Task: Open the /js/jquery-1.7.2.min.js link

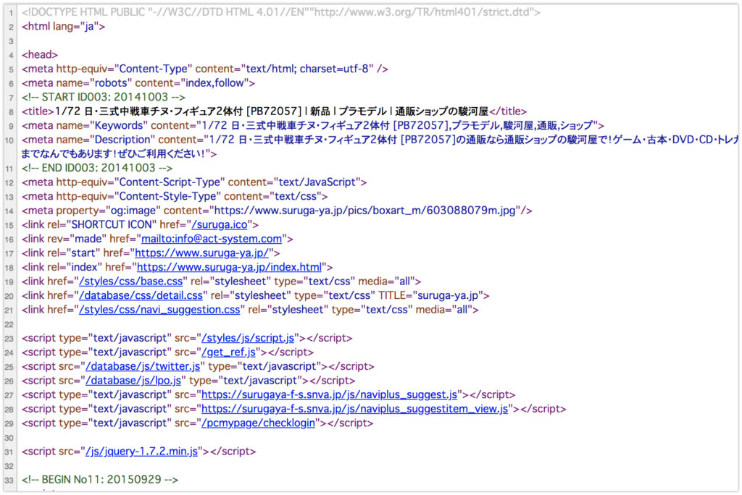Action: tap(141, 452)
